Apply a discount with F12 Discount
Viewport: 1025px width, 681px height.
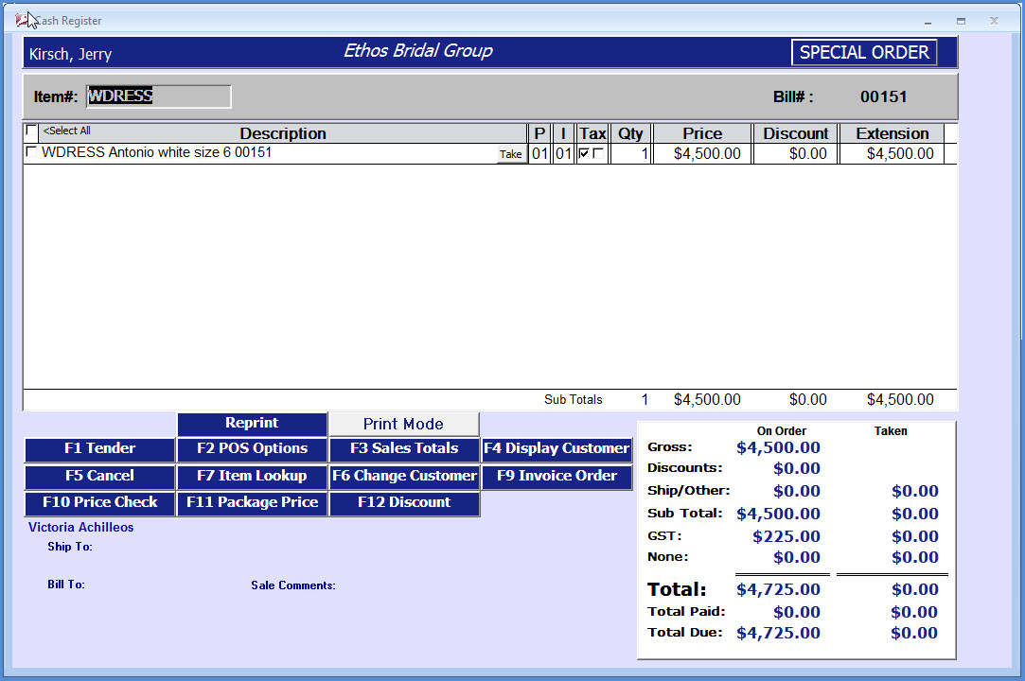pos(404,504)
